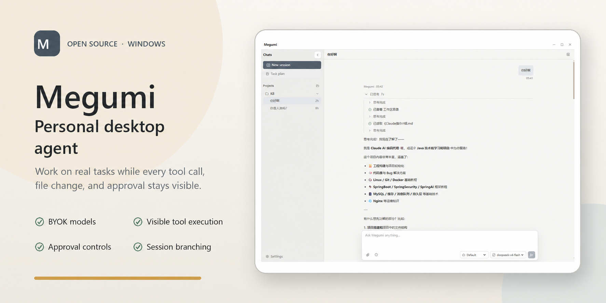Image resolution: width=606 pixels, height=303 pixels.
Task: Click the paperclip attach icon
Action: pyautogui.click(x=368, y=255)
